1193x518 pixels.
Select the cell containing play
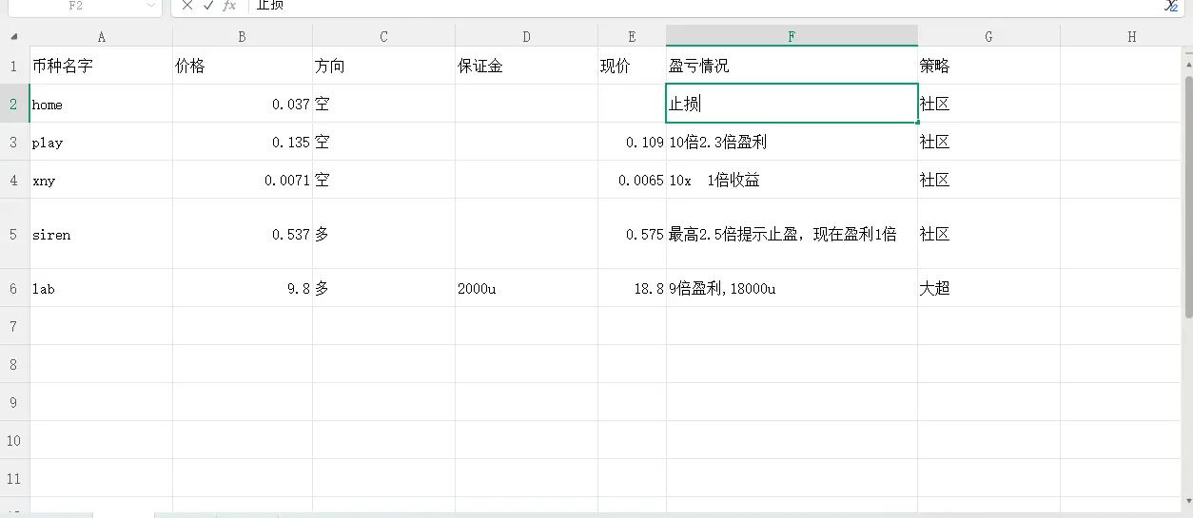101,142
